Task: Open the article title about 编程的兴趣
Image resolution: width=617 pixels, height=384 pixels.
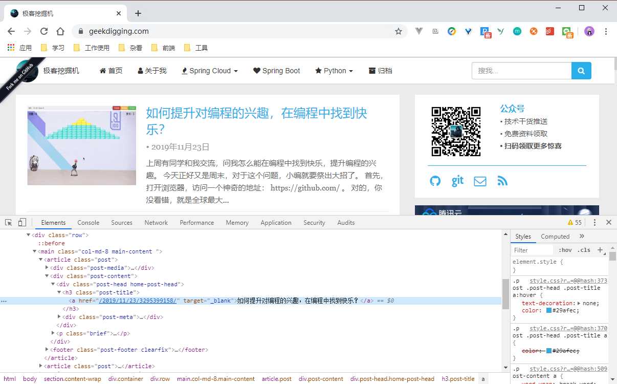Action: pyautogui.click(x=257, y=121)
